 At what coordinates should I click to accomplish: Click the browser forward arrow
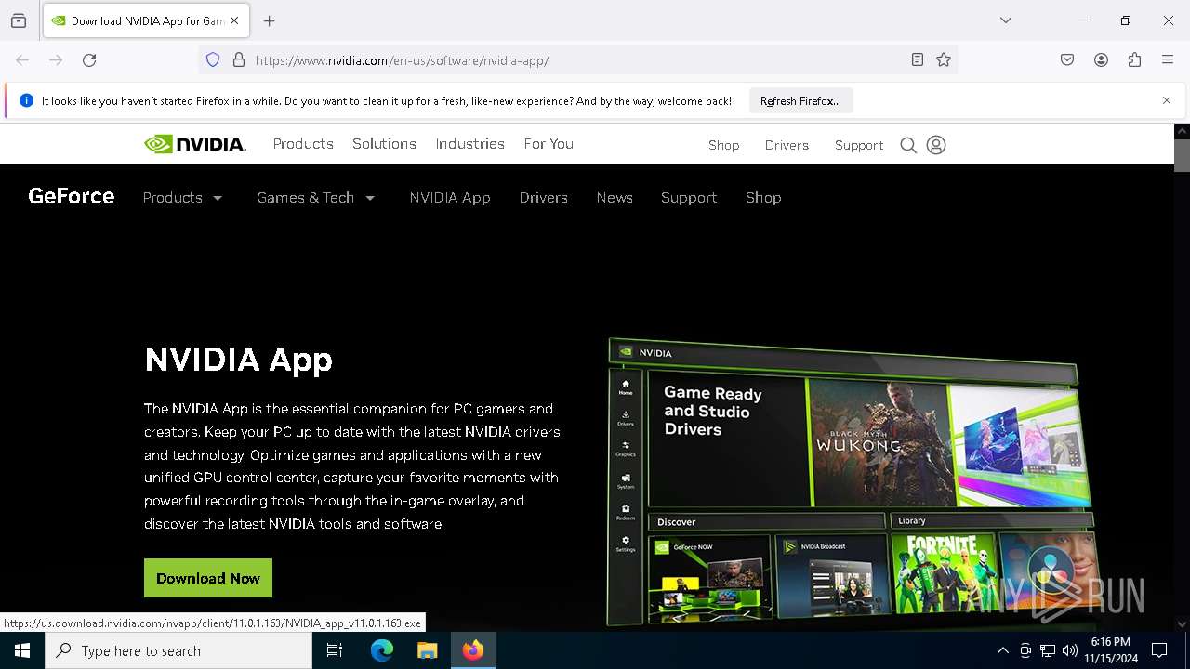56,60
